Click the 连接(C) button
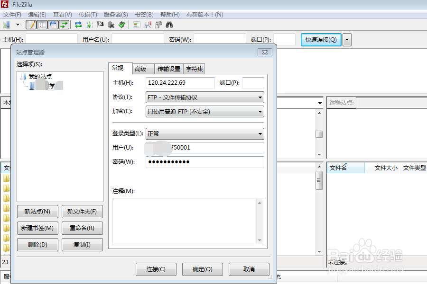The width and height of the screenshot is (427, 284). (x=156, y=269)
